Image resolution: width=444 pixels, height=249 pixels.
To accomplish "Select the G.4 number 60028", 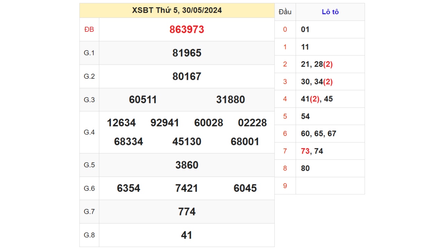I will 208,123.
